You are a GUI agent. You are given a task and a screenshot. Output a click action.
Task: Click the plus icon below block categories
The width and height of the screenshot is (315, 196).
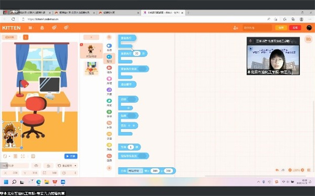click(x=109, y=168)
